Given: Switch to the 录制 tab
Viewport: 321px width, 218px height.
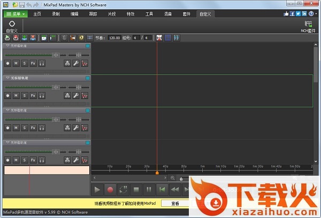Looking at the screenshot, I should [x=56, y=14].
